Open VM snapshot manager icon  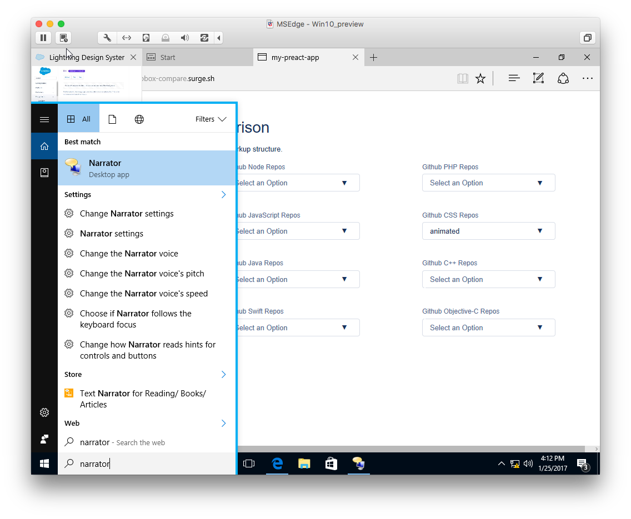63,38
